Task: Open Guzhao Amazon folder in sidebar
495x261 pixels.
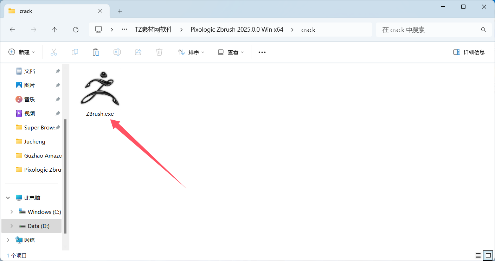Action: [x=39, y=155]
